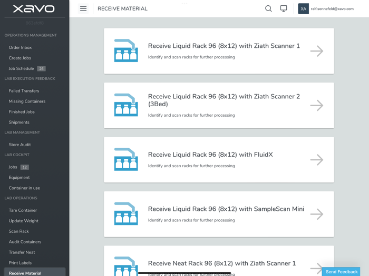Click arrow on SampleScan Mini card
Screen dimensions: 369x276
click(317, 214)
